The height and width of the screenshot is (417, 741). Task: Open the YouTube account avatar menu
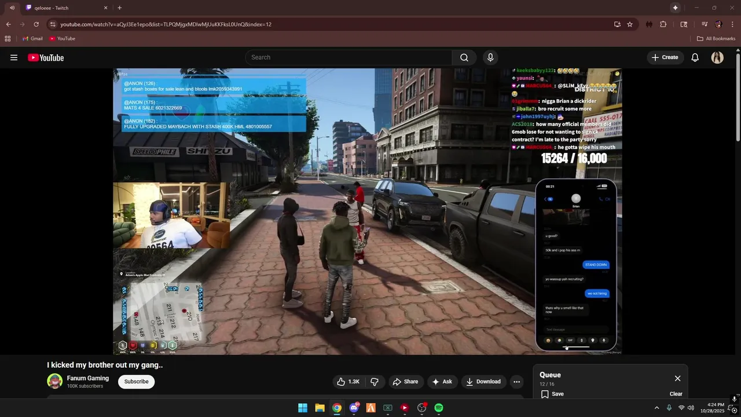[717, 57]
